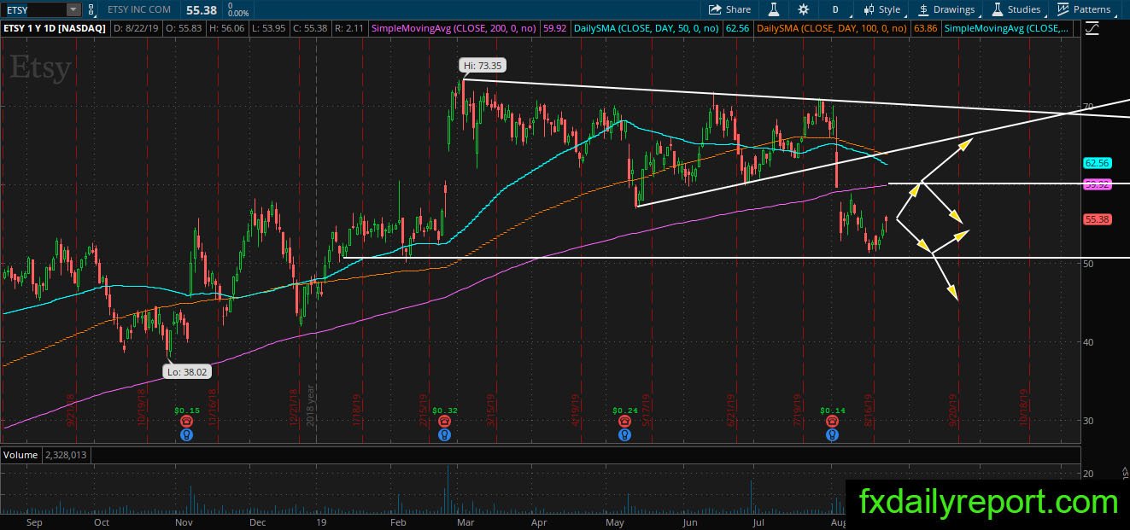Select the magenta 59.92 price bubble
Image resolution: width=1130 pixels, height=530 pixels.
(x=1097, y=183)
